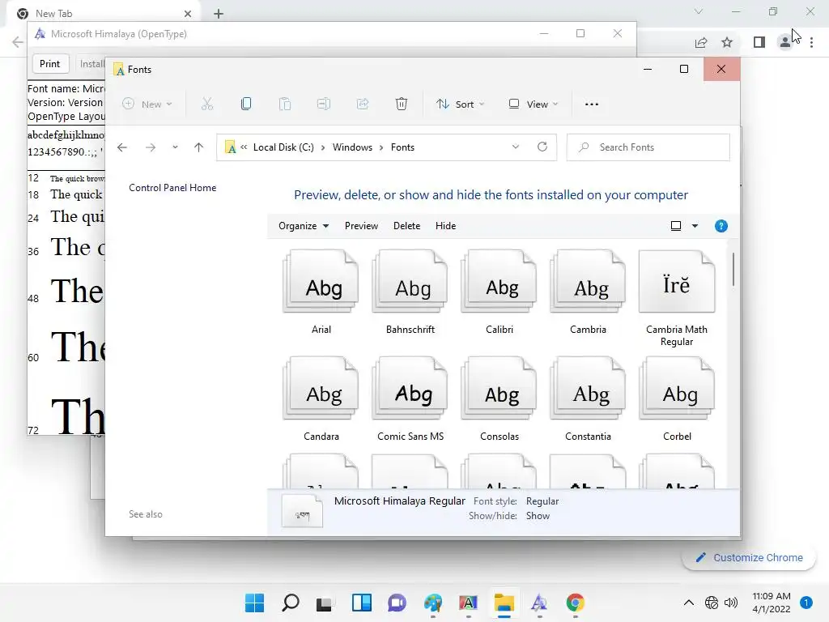Click the Paste clipboard icon in Fonts toolbar

pos(285,104)
